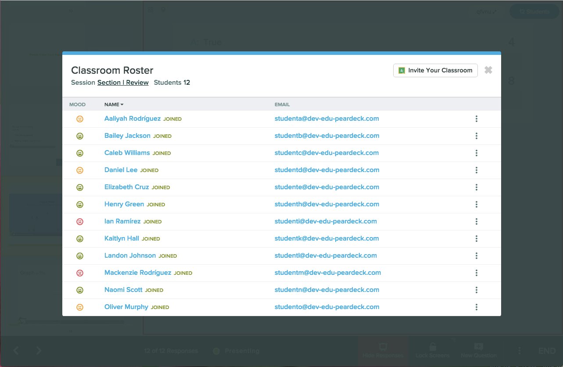Click email studentl@dev-edu-peardeck.com

(326, 255)
